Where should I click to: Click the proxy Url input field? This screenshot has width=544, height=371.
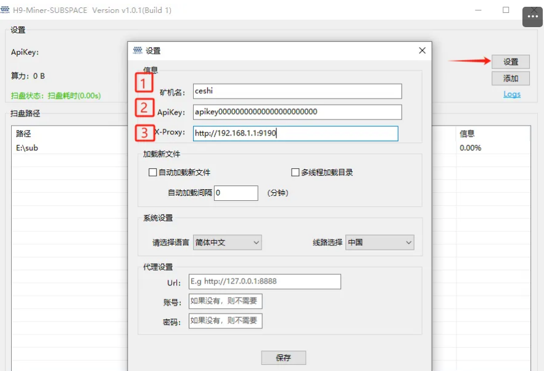265,282
